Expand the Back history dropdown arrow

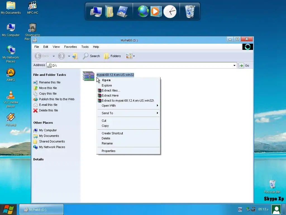tap(54, 56)
